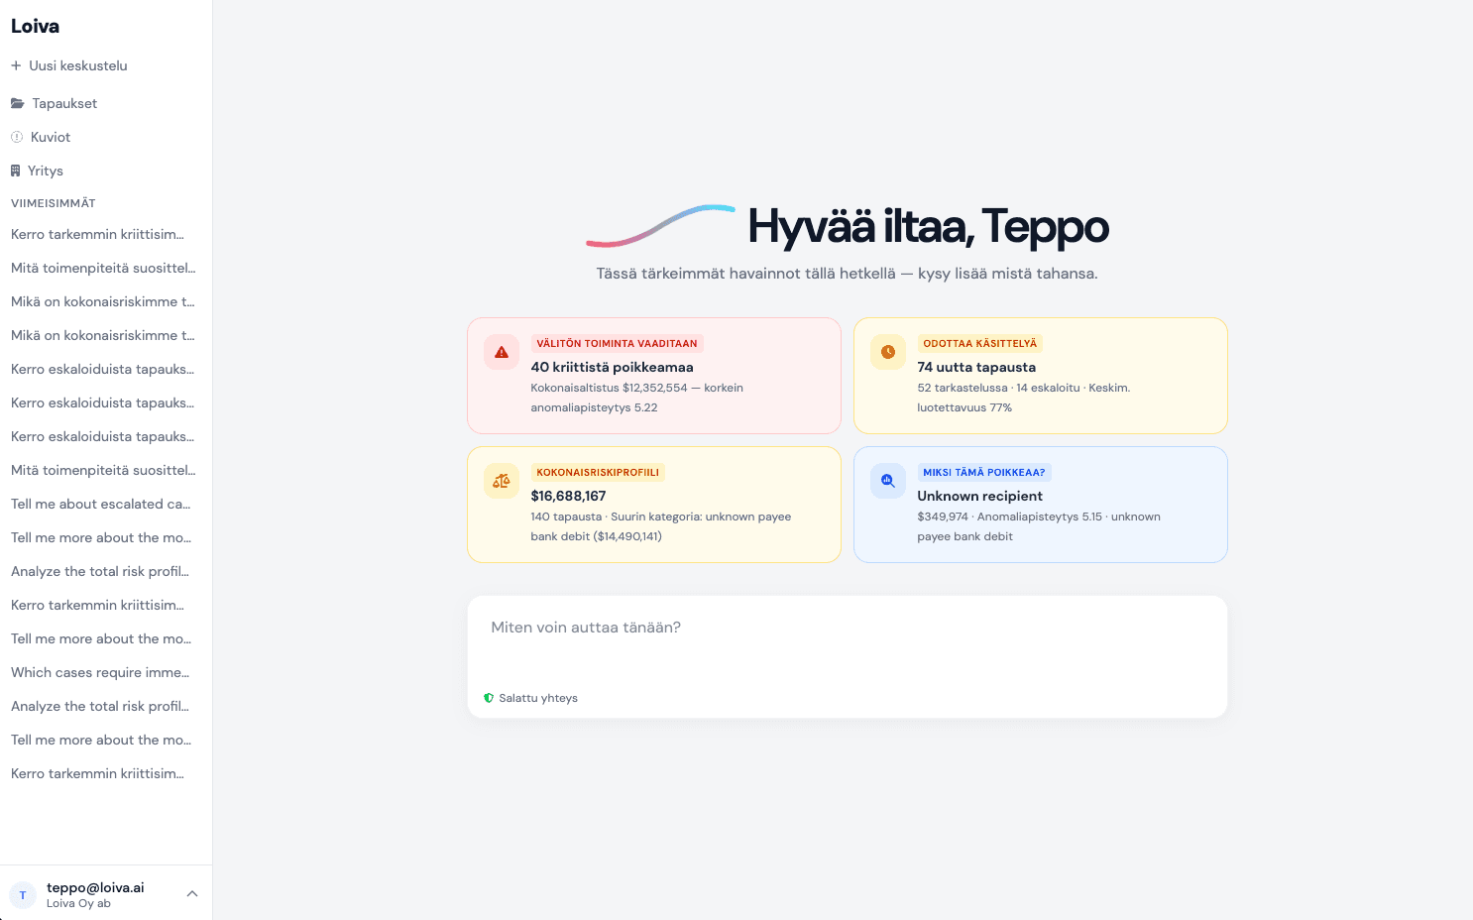Image resolution: width=1473 pixels, height=920 pixels.
Task: Click the building icon next to Yritys
Action: coord(16,170)
